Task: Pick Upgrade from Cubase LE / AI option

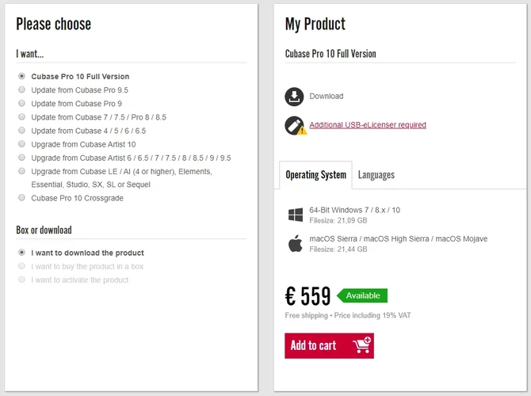Action: coord(21,171)
